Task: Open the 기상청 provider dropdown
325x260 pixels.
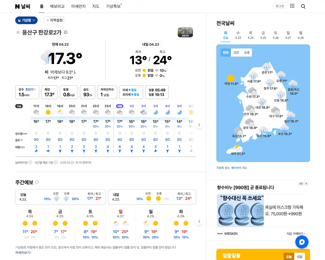Action: pos(26,20)
